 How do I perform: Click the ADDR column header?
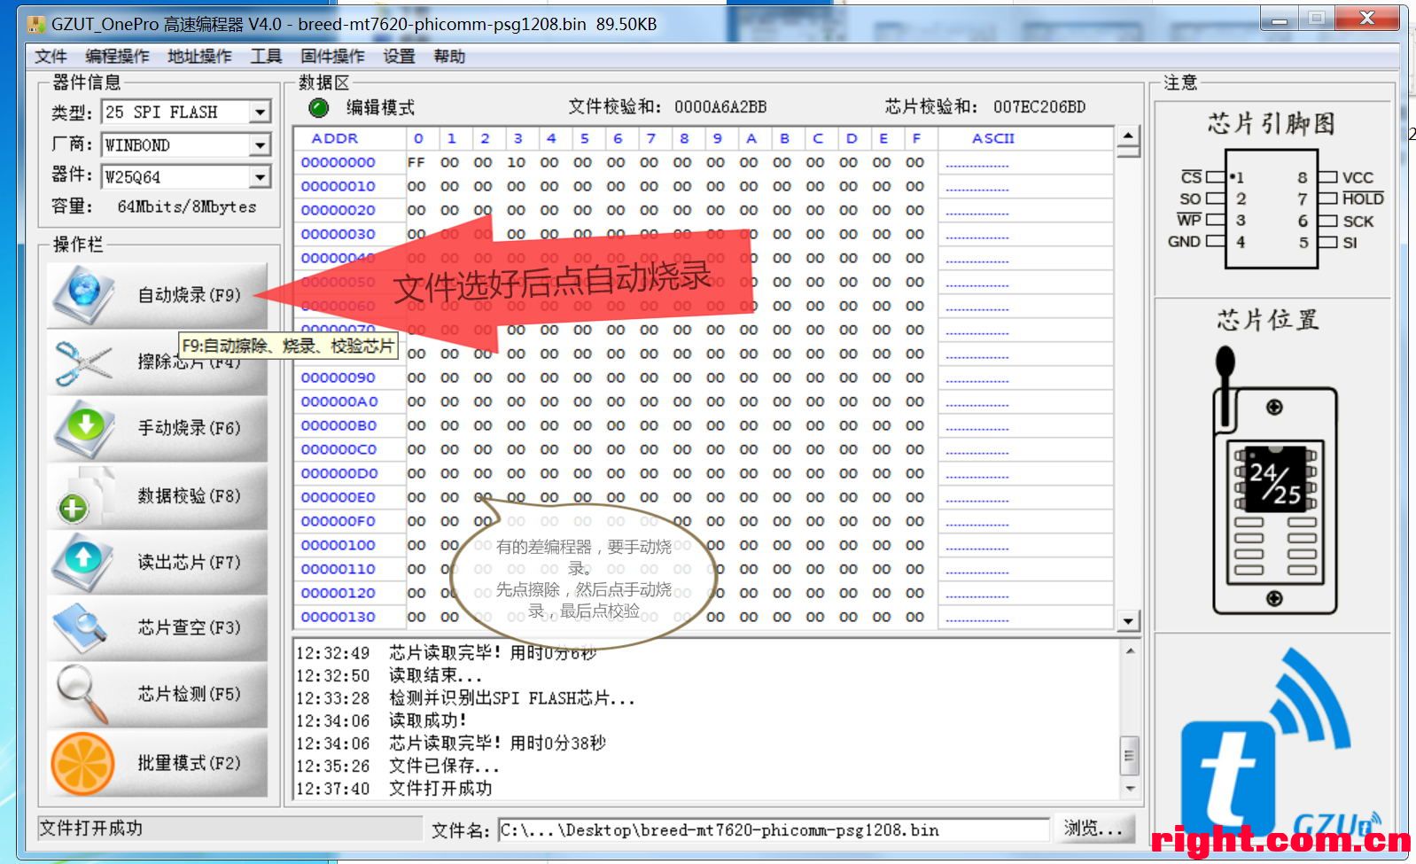pyautogui.click(x=335, y=138)
